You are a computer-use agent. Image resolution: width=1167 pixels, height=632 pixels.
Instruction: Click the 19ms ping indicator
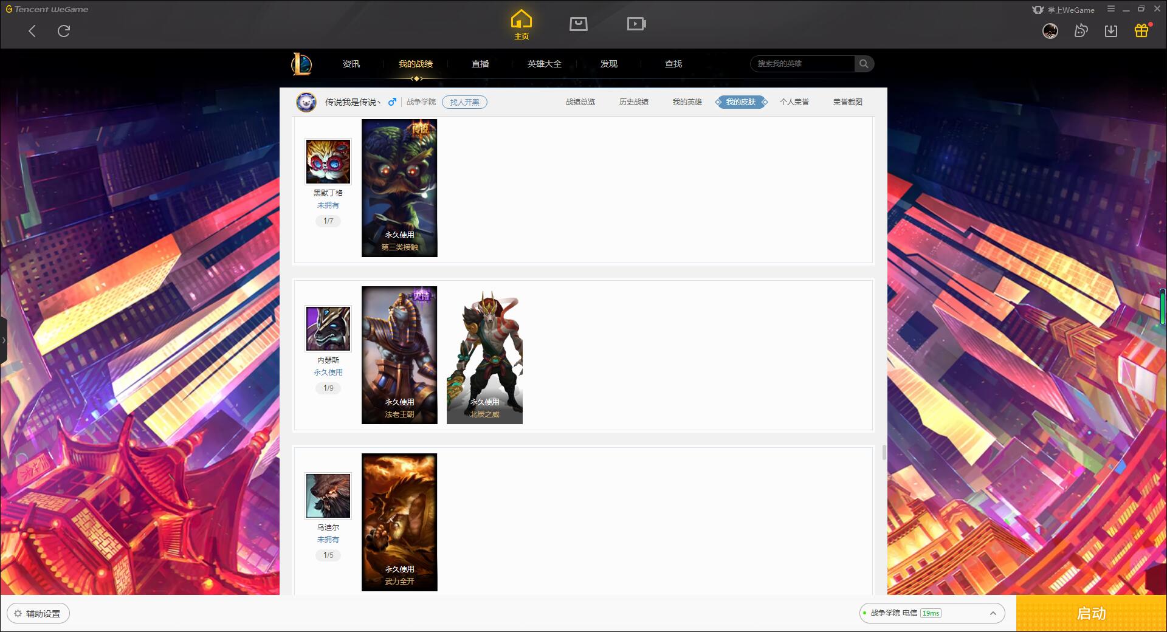[x=931, y=613]
